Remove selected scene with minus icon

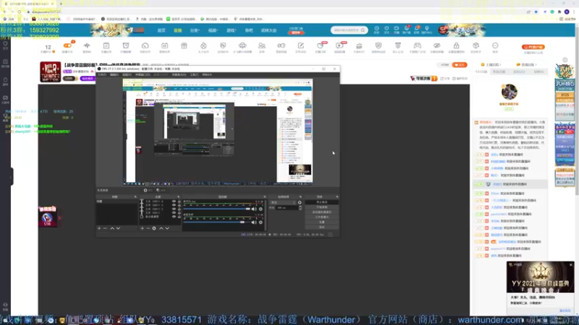coord(105,228)
